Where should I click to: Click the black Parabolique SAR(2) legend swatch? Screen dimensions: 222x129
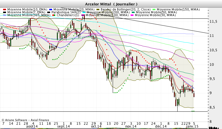[49, 12]
